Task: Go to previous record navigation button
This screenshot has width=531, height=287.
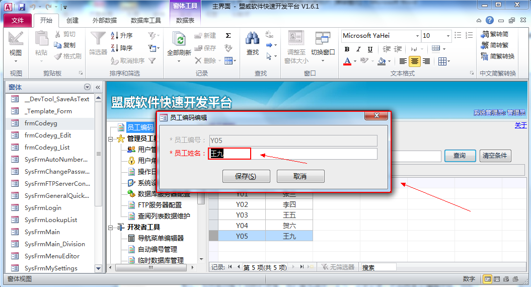Action: click(239, 267)
